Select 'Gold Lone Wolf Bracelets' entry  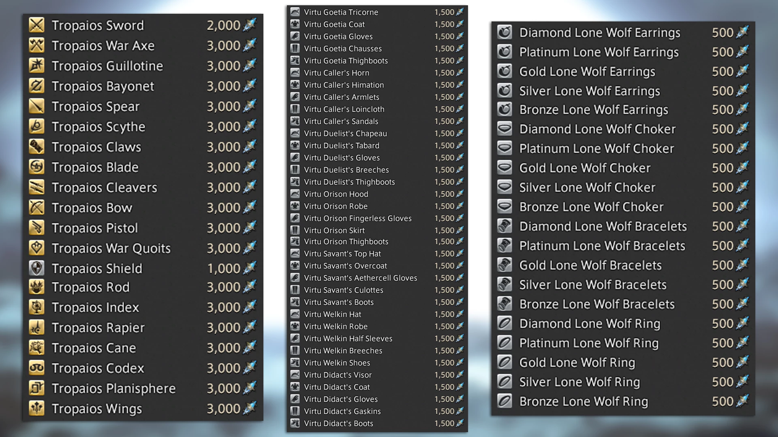click(590, 265)
